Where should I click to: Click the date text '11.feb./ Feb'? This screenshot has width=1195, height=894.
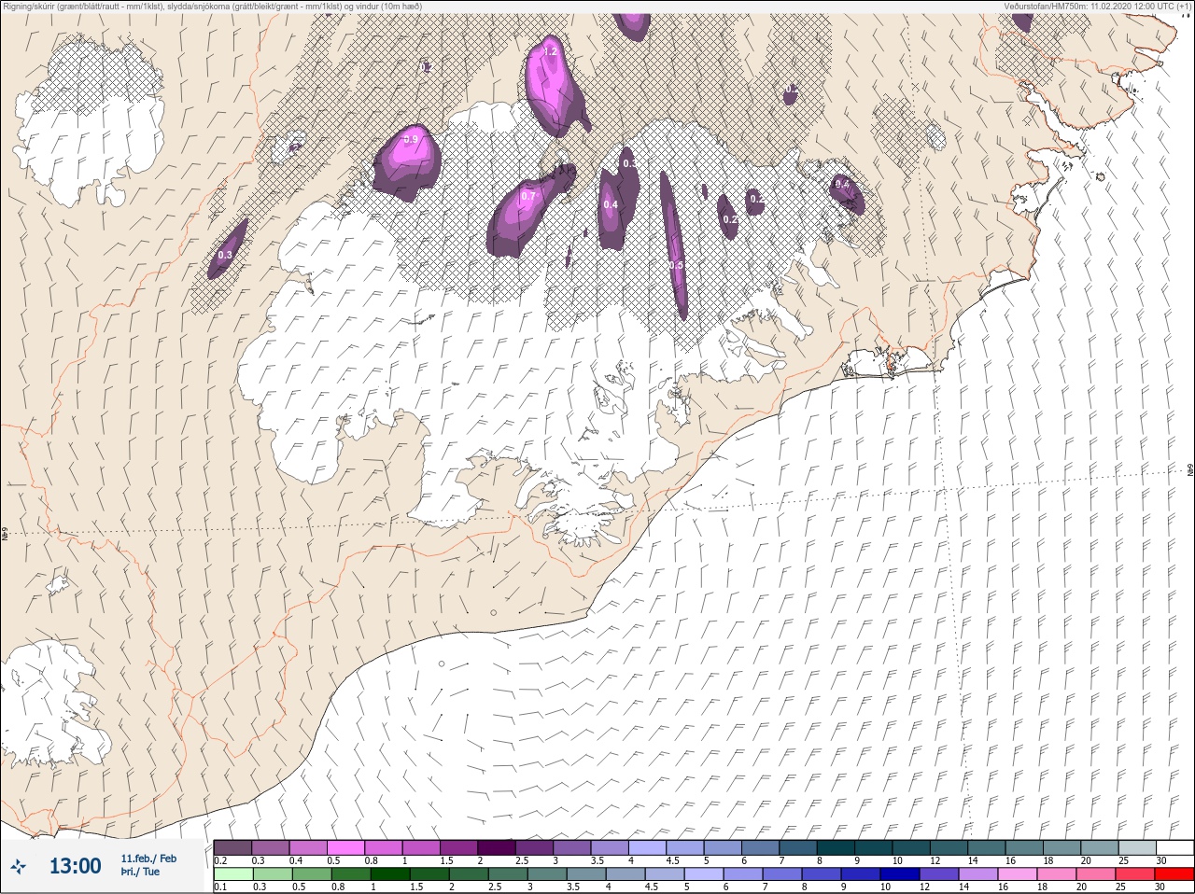tap(148, 858)
